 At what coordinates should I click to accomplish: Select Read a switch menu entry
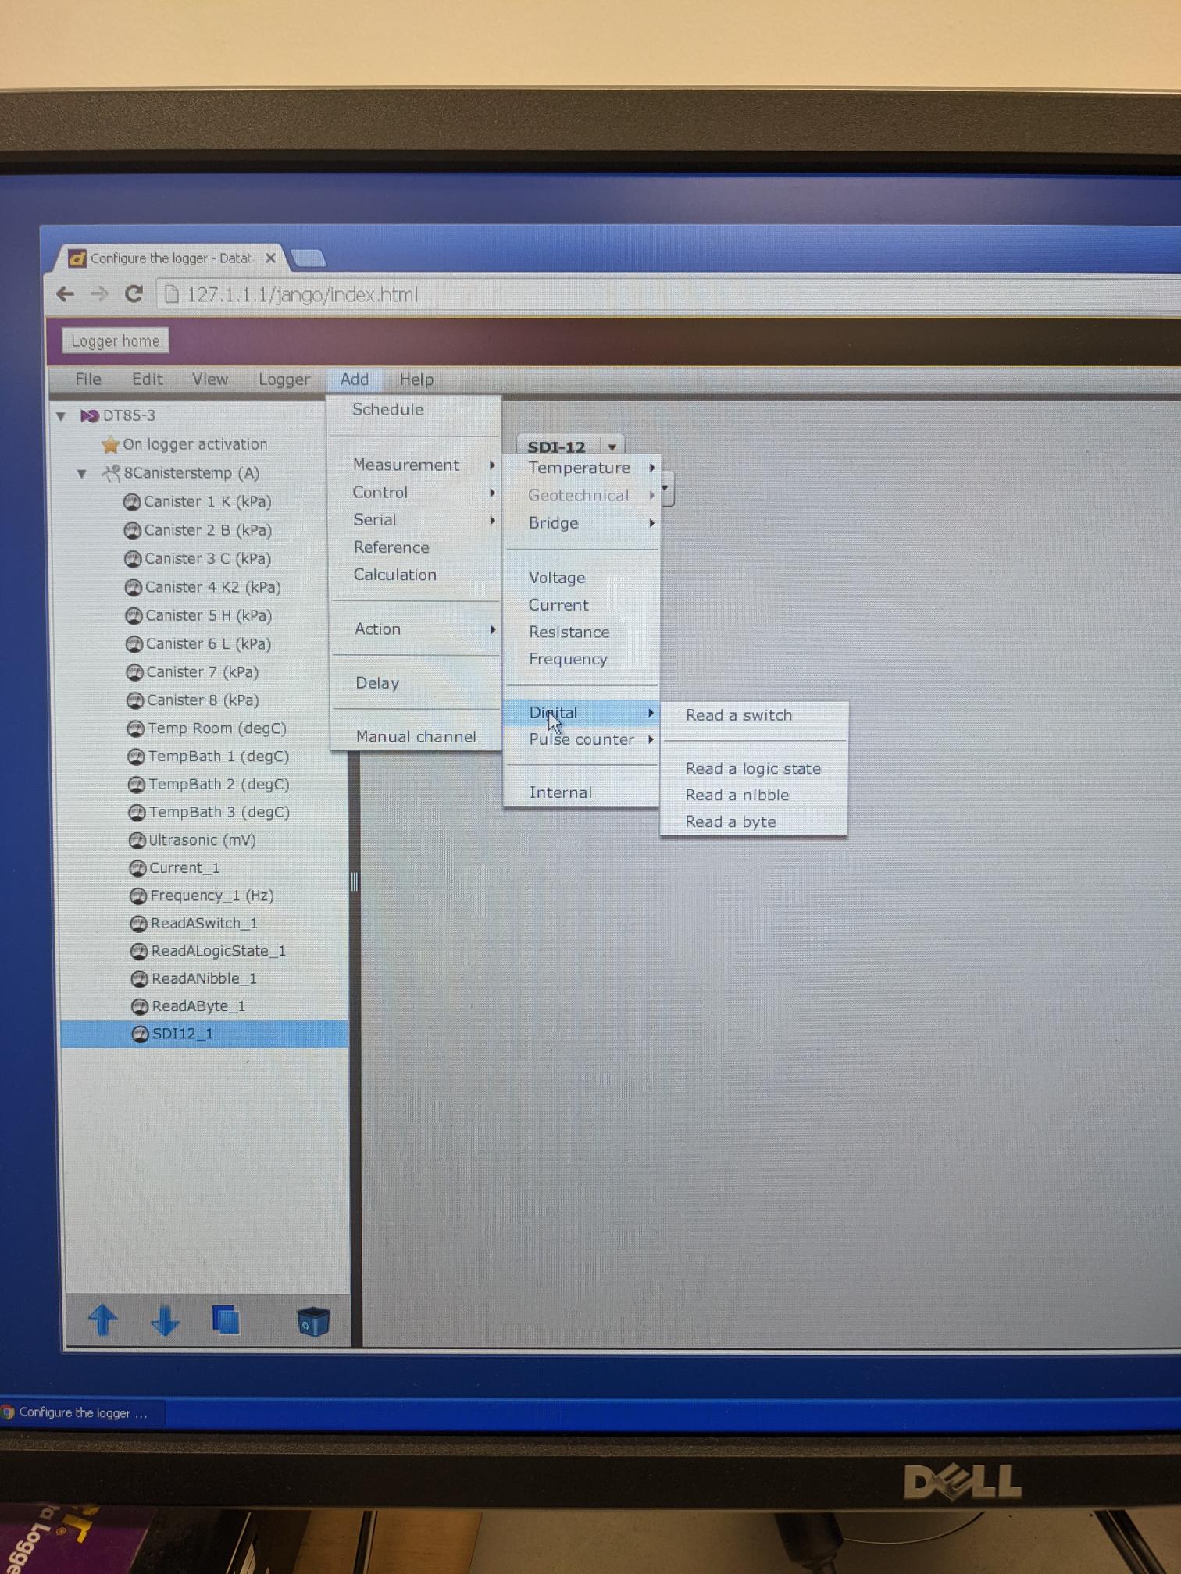pos(738,715)
